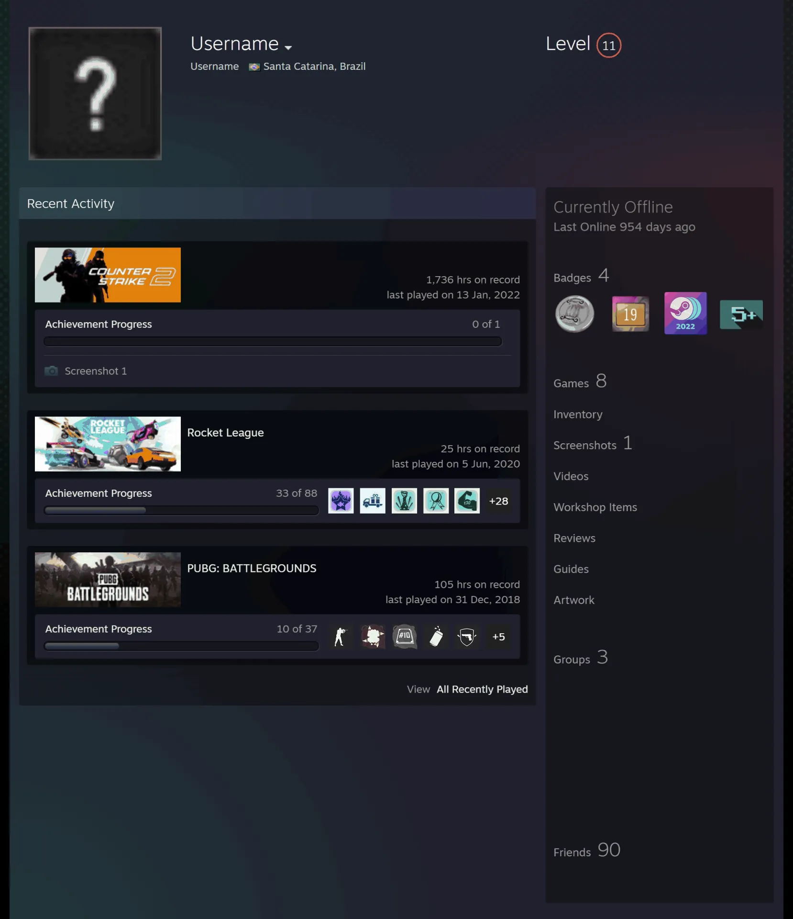
Task: Click the 5+ games owned badge
Action: 741,314
